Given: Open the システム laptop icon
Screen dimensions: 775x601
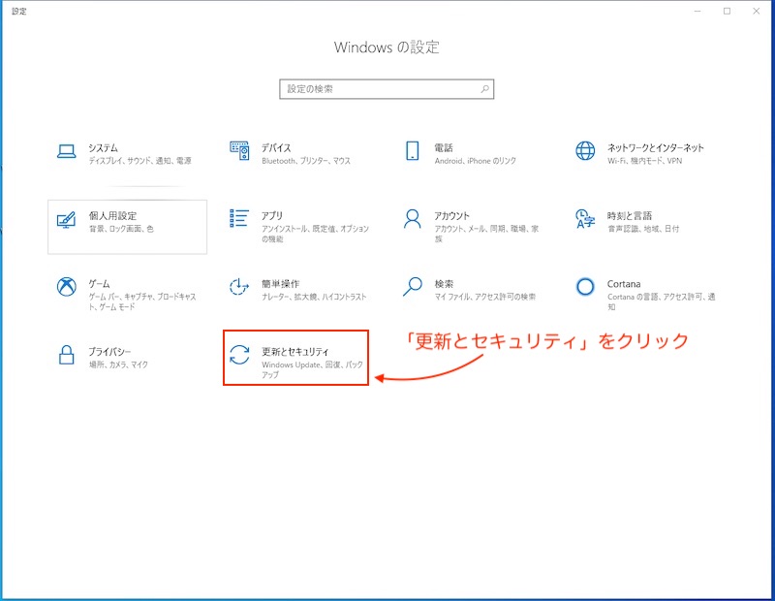Looking at the screenshot, I should (66, 151).
